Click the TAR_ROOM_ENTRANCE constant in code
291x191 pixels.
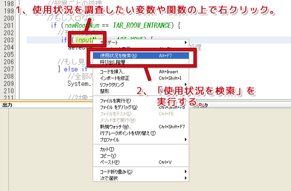pos(142,25)
